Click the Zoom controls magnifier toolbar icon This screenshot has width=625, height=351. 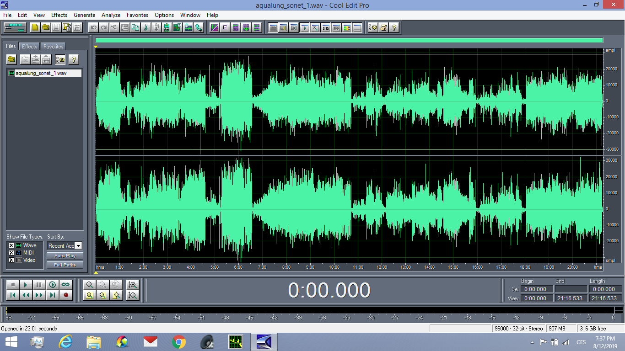315,27
